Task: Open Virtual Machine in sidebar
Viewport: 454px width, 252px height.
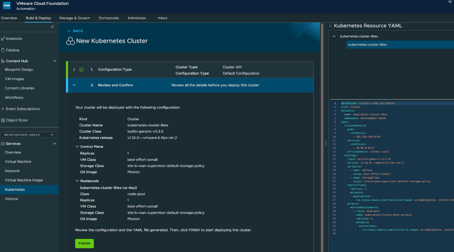Action: [18, 162]
